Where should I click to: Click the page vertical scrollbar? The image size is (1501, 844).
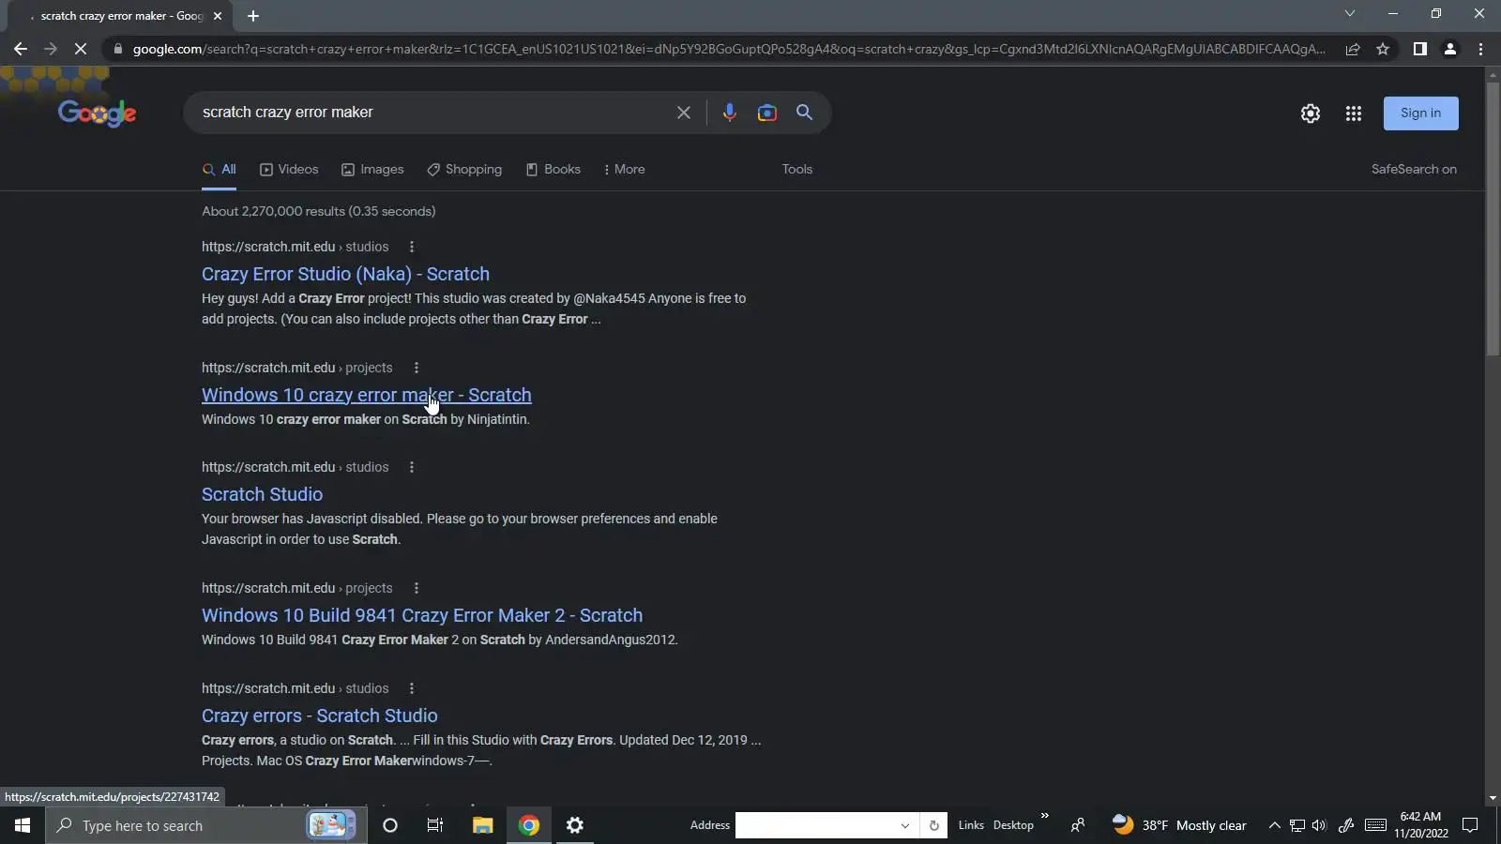[x=1493, y=219]
